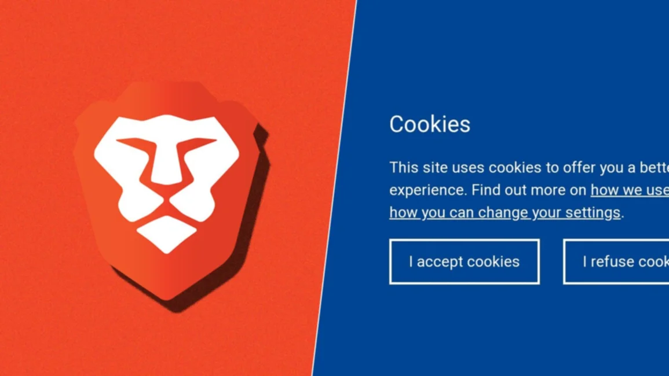This screenshot has height=376, width=669.
Task: Click the word "experience" in the banner
Action: 428,190
